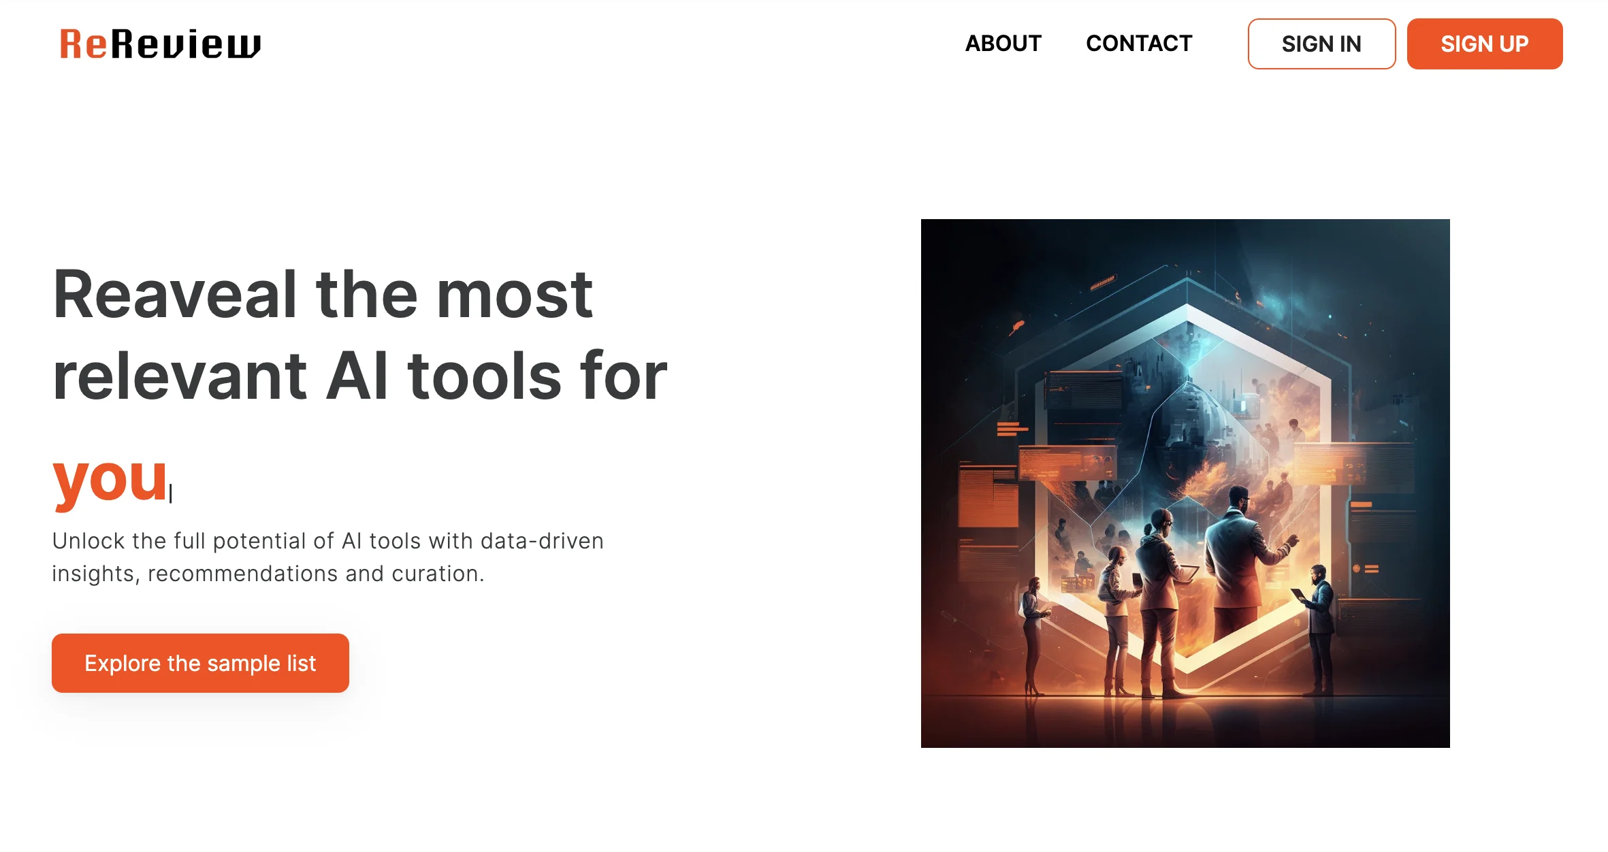Go to the CONTACT page

coord(1138,44)
